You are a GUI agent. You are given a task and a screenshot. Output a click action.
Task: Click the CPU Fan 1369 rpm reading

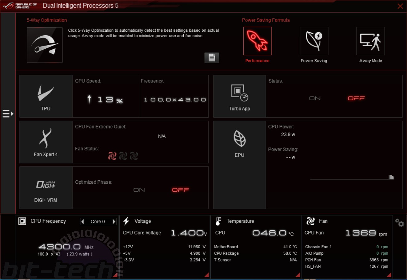(x=366, y=233)
